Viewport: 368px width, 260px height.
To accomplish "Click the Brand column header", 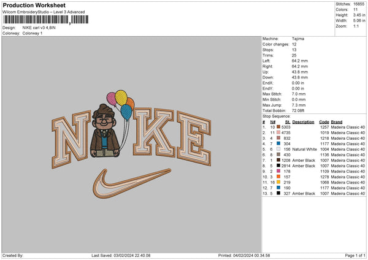I will [x=337, y=122].
